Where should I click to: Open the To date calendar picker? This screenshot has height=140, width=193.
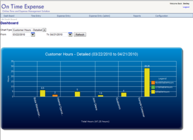click(70, 34)
